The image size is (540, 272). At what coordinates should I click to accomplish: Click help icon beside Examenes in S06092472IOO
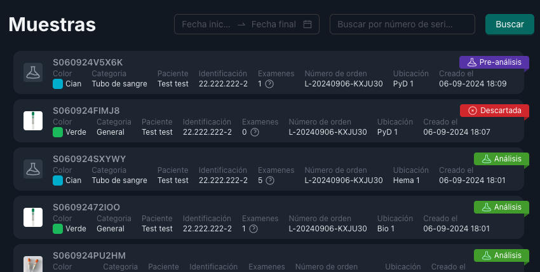tap(253, 229)
